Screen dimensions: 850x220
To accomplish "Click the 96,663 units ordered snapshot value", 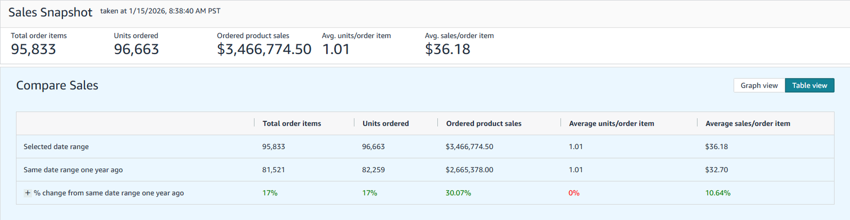I will tap(137, 49).
